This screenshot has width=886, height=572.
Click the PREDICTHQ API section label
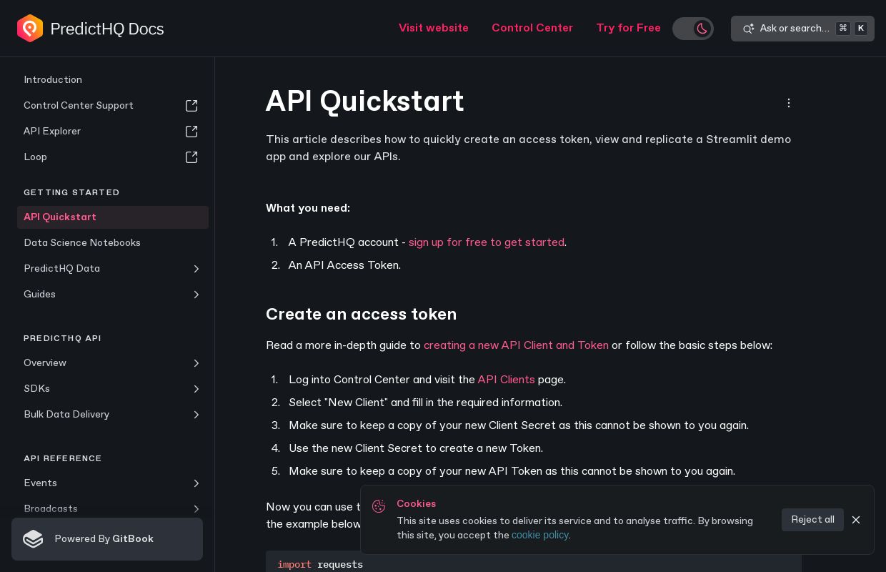[62, 338]
